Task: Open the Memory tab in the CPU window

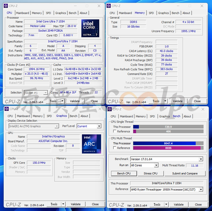Action: point(37,13)
